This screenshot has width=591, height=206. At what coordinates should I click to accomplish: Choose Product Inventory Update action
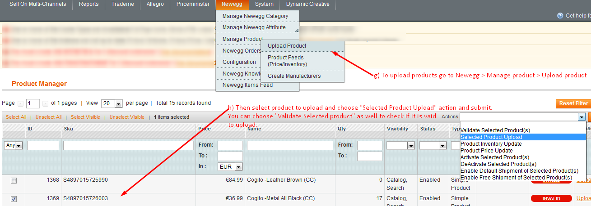point(523,144)
